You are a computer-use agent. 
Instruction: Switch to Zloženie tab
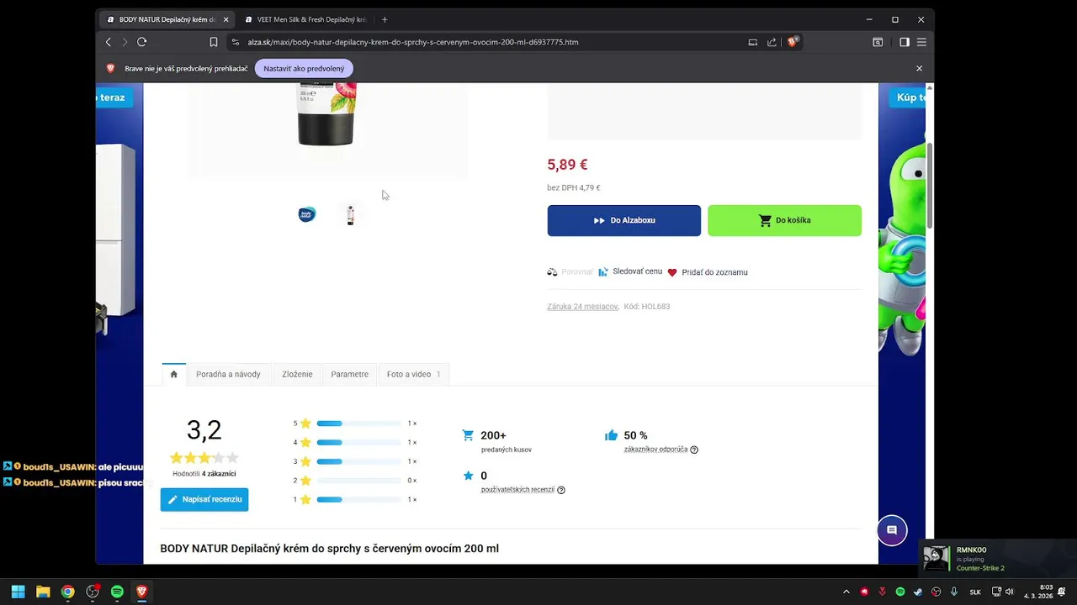[x=297, y=374]
